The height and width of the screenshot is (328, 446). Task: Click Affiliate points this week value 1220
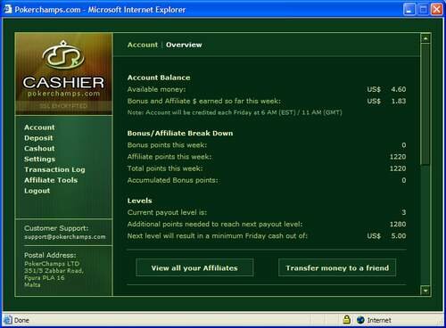coord(398,157)
